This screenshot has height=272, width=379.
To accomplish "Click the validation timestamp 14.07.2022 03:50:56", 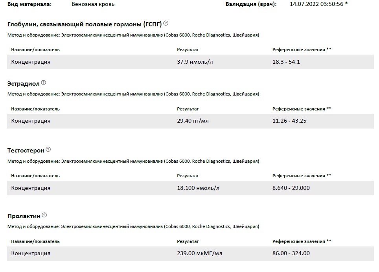I will tap(316, 4).
